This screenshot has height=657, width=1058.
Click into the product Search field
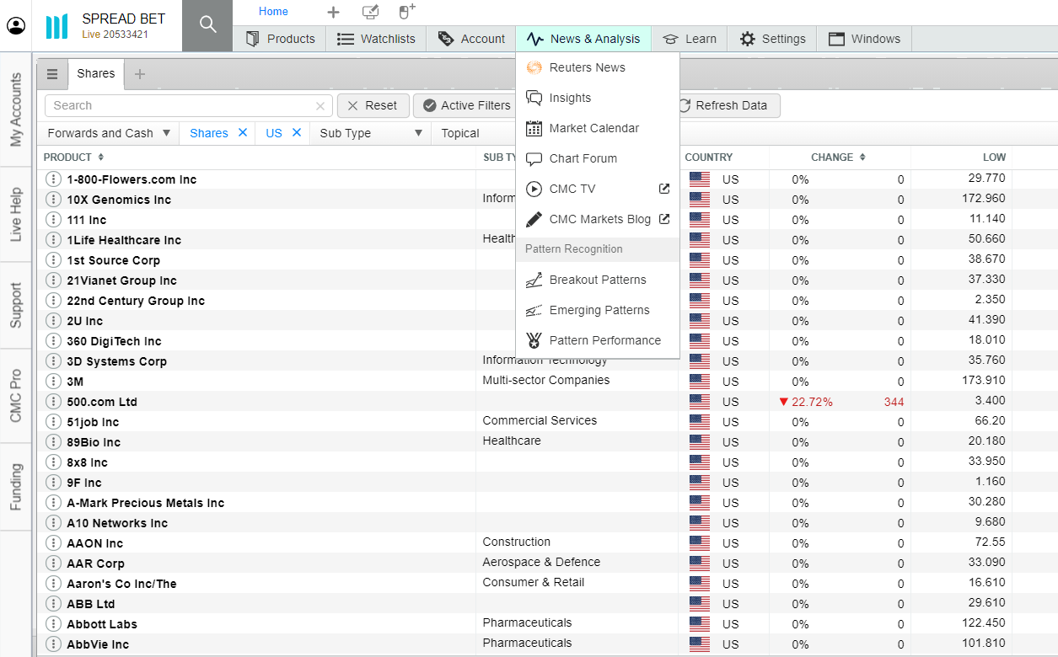(x=189, y=105)
